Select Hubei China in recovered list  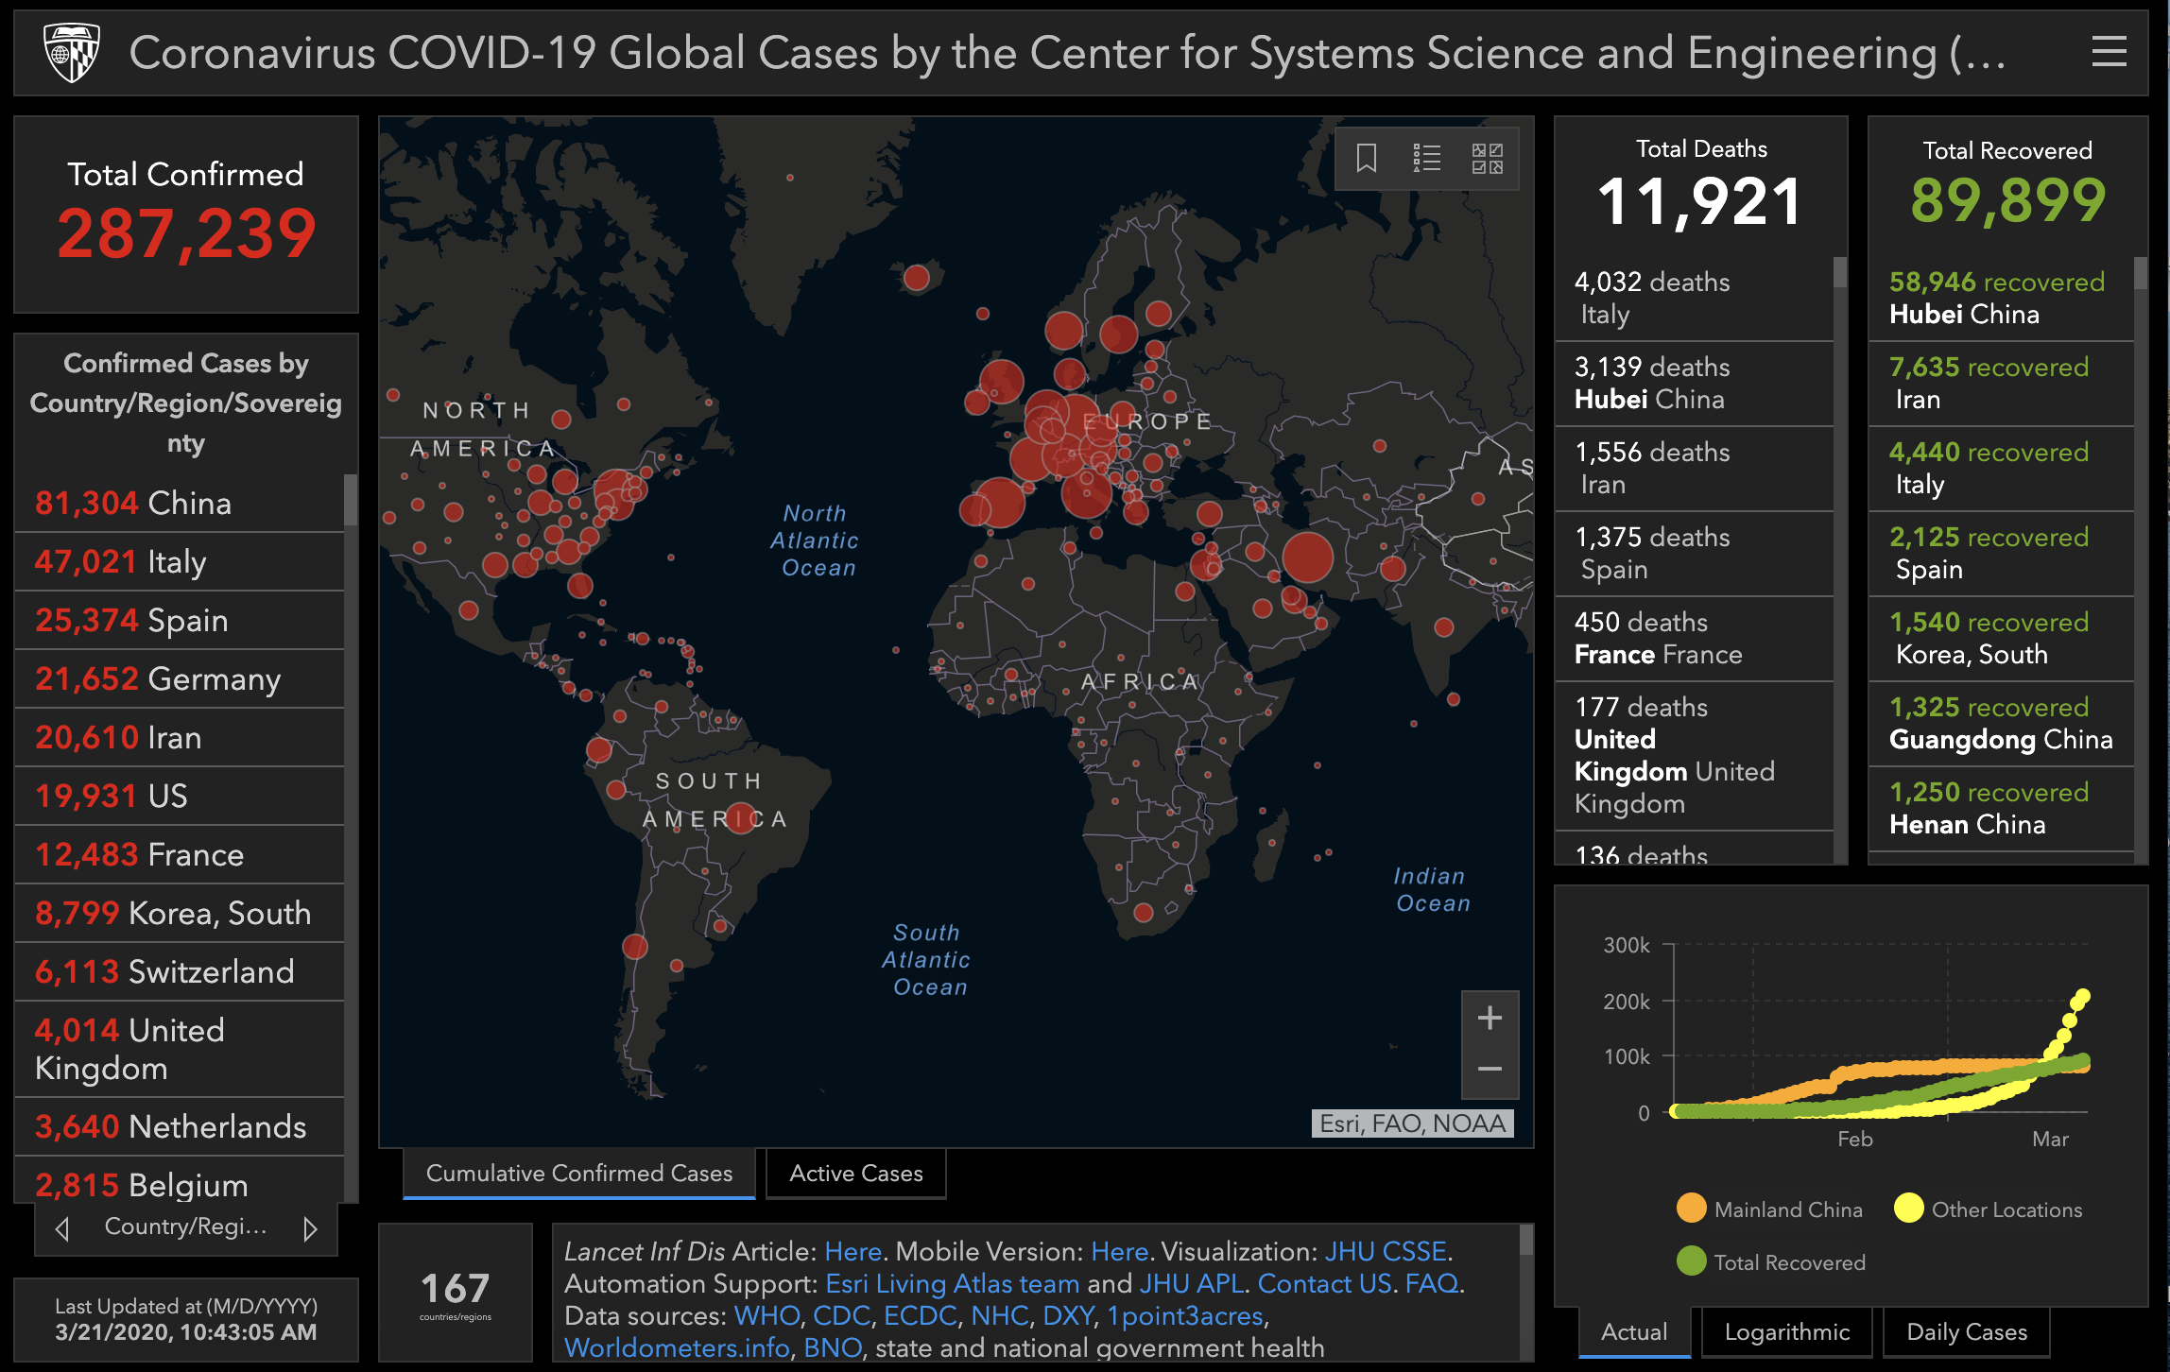pos(1996,299)
